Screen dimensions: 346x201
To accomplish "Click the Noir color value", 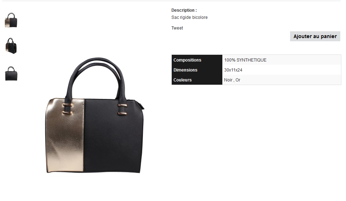I will point(228,80).
